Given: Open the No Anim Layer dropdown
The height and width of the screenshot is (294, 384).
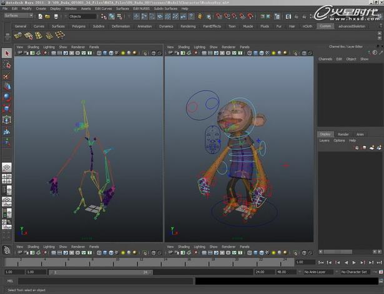Looking at the screenshot, I should 318,272.
